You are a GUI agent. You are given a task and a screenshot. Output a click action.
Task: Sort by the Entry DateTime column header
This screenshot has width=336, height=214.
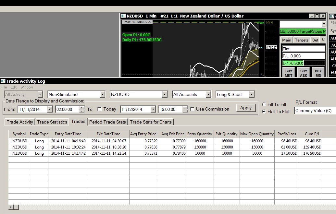point(68,134)
